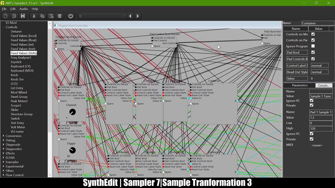Toggle Controls on Parent checkbox

coord(313,40)
